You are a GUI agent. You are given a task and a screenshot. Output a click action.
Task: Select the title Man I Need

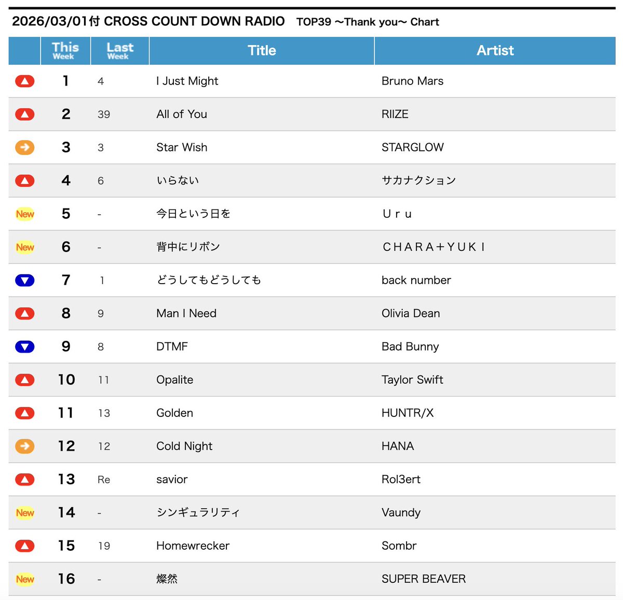tap(186, 313)
